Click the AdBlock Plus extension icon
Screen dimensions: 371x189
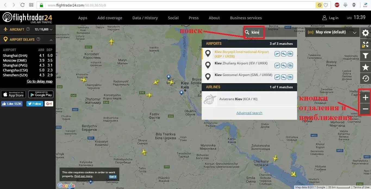pyautogui.click(x=337, y=5)
